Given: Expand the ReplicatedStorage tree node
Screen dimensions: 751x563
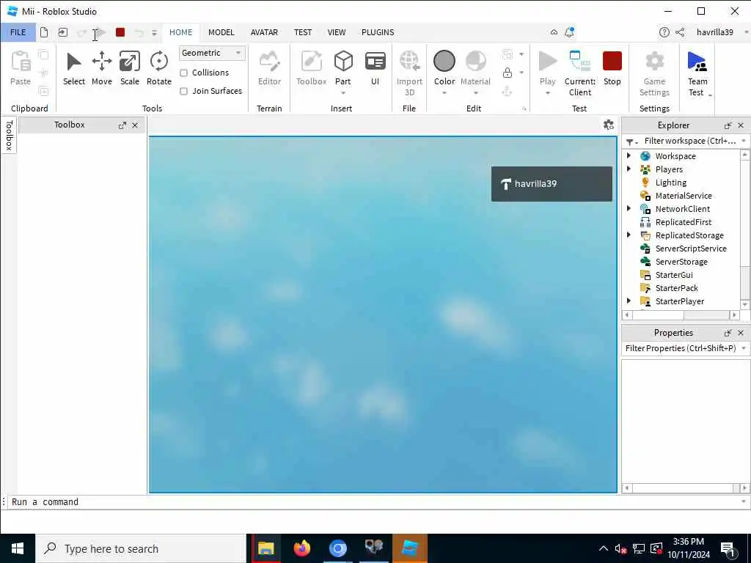Looking at the screenshot, I should [629, 235].
